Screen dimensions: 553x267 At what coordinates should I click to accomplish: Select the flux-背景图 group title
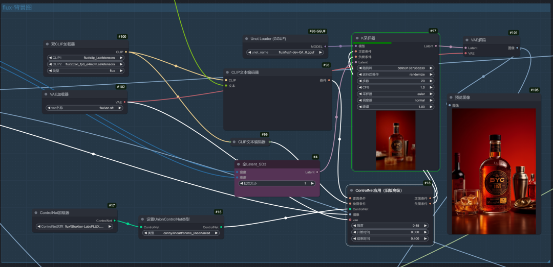pos(17,7)
